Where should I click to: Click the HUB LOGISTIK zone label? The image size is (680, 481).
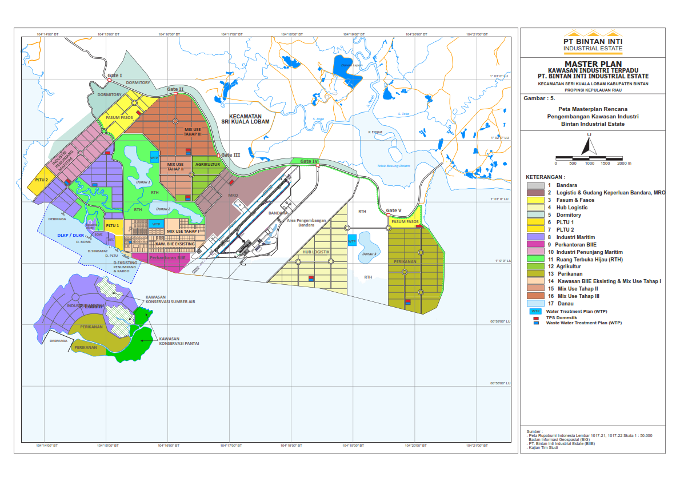tap(316, 252)
